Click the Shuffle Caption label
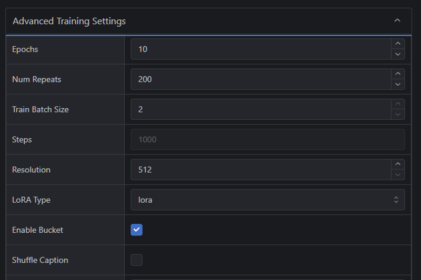 click(40, 260)
